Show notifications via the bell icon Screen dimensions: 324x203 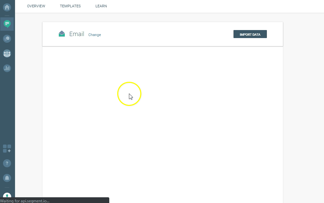pyautogui.click(x=7, y=178)
